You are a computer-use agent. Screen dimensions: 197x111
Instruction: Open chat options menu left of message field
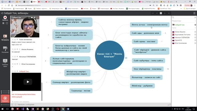pos(12,105)
